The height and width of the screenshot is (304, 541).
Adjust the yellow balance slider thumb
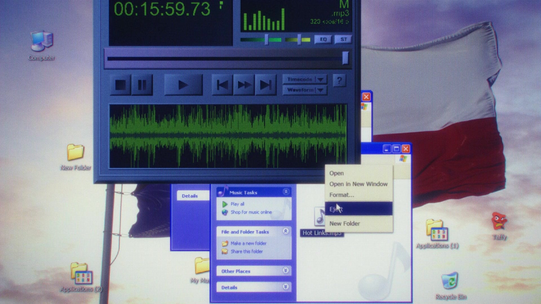coord(299,40)
